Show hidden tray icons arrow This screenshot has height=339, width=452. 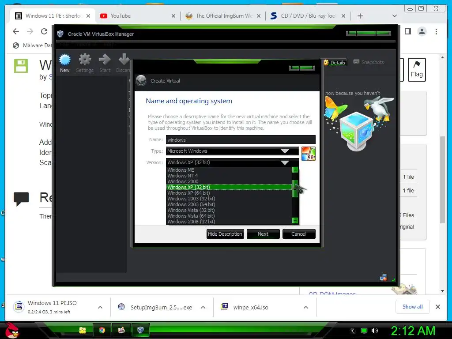click(x=353, y=331)
